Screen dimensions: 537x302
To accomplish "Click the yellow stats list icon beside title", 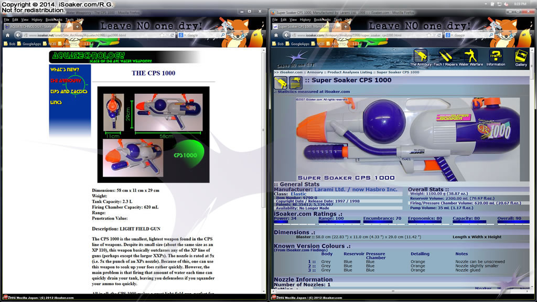I will [x=295, y=83].
